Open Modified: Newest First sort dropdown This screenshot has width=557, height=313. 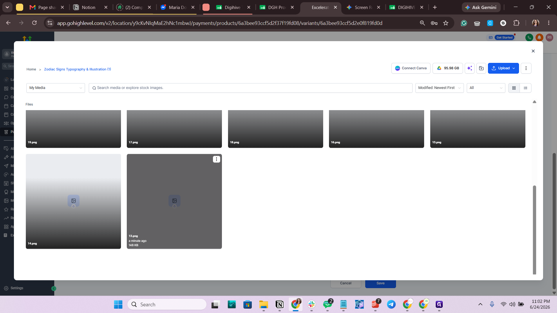(440, 88)
